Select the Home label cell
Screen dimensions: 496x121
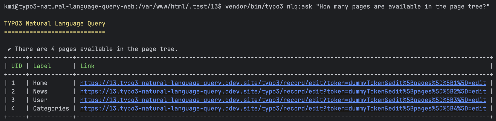pyautogui.click(x=40, y=83)
